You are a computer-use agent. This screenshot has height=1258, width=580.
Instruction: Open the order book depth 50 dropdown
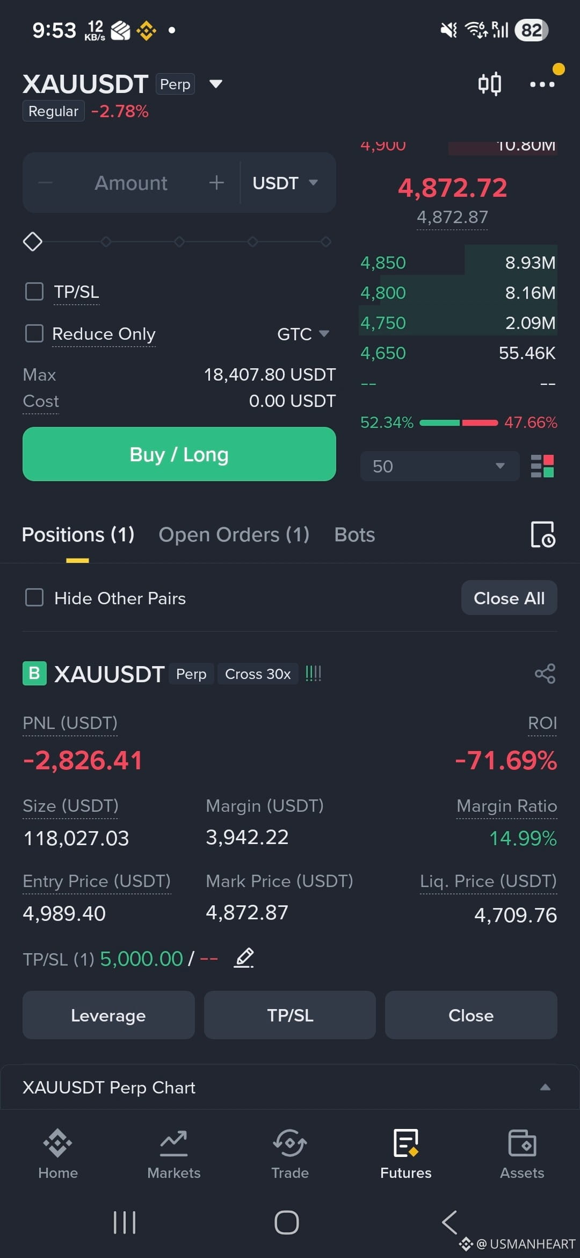[x=440, y=466]
